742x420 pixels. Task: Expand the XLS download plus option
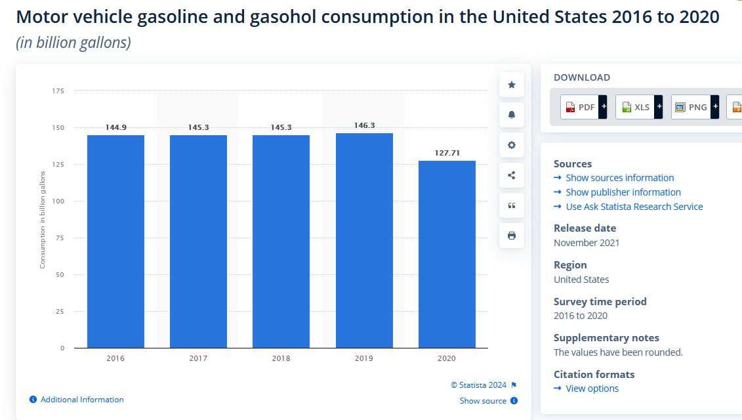click(x=658, y=107)
